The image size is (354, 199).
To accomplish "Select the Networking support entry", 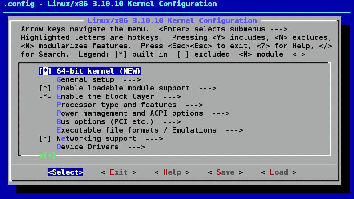I will pos(101,138).
